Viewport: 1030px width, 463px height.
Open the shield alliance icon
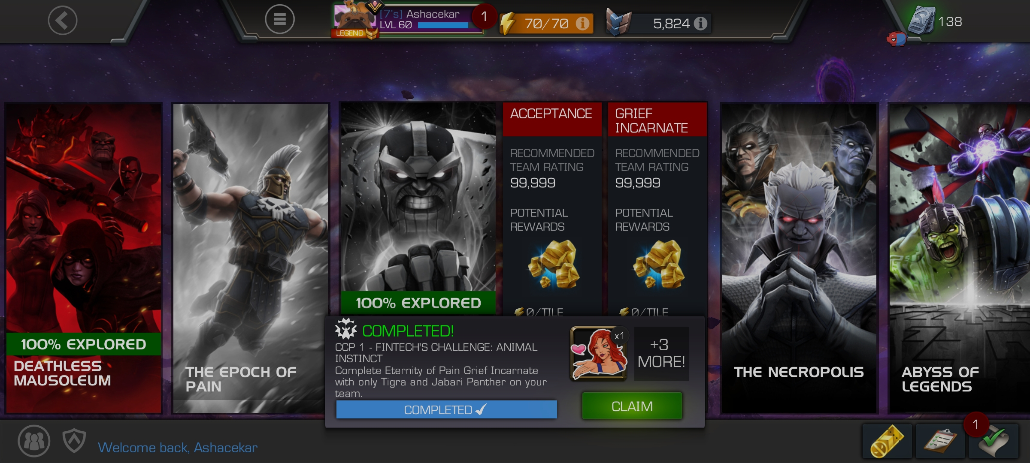74,441
